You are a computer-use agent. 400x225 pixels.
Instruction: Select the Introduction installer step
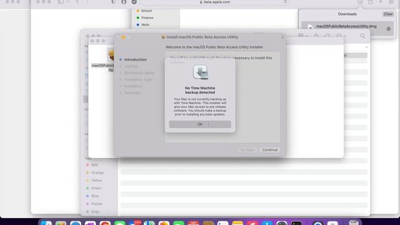[x=135, y=59]
